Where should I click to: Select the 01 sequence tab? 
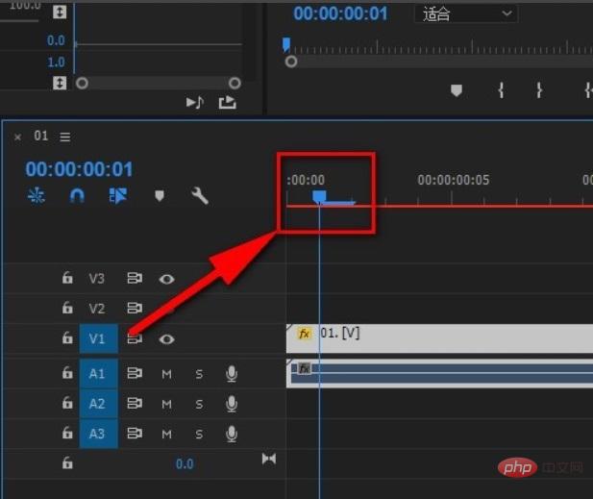point(40,136)
